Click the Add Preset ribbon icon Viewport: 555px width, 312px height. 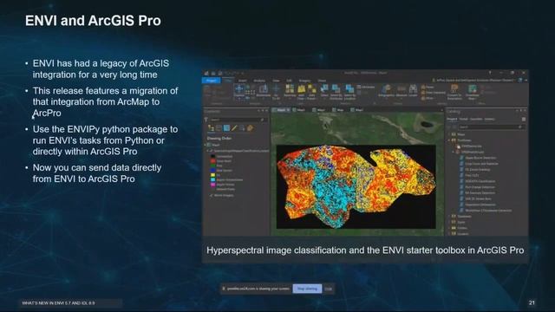coord(311,91)
